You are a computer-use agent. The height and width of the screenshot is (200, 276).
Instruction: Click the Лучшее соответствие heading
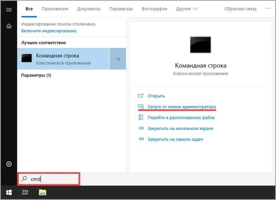click(43, 43)
